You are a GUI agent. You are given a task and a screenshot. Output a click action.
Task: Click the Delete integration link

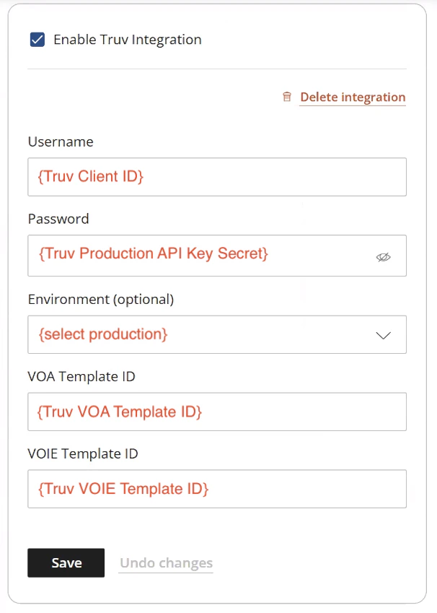353,96
